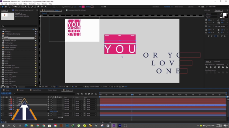
Task: Switch to the Render Queue tab
Action: (x=52, y=90)
